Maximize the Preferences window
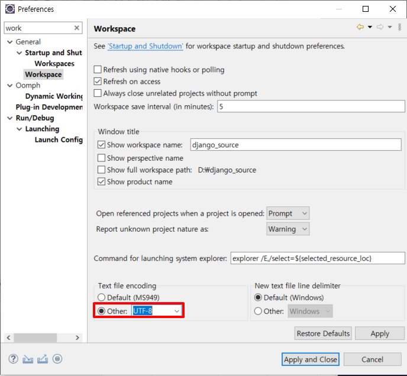This screenshot has height=376, width=407. pos(366,9)
